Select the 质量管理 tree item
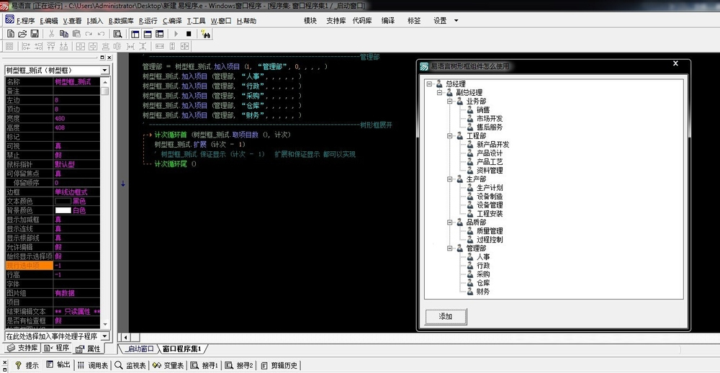The width and height of the screenshot is (720, 373). (490, 231)
